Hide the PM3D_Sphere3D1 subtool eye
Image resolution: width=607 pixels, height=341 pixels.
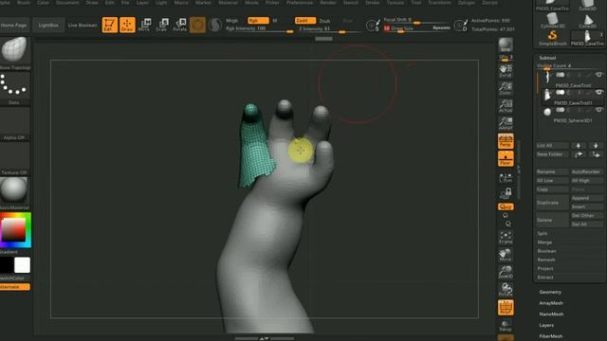(599, 110)
